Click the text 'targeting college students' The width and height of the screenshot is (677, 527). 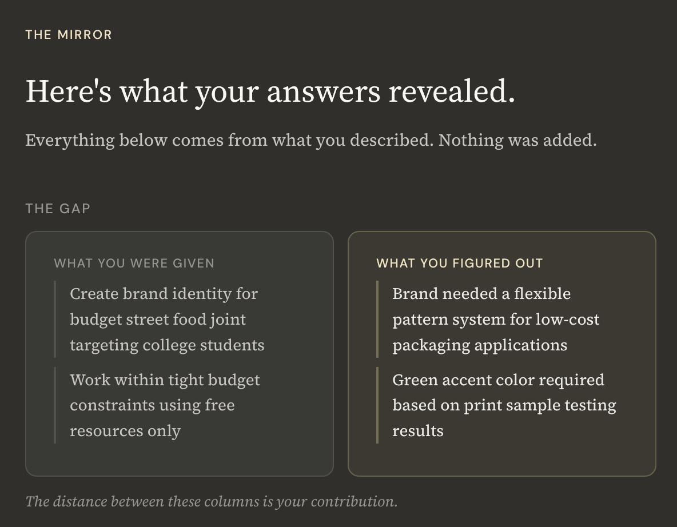(x=167, y=345)
